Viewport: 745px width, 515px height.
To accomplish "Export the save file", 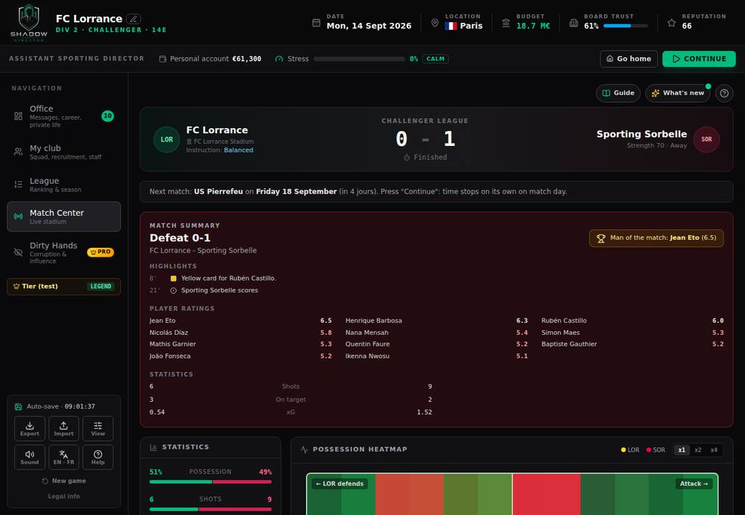I will click(x=30, y=429).
